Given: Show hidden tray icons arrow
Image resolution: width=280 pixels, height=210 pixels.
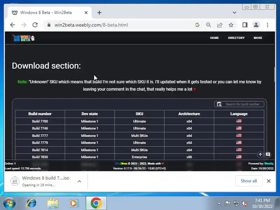Looking at the screenshot, I should click(x=219, y=203).
